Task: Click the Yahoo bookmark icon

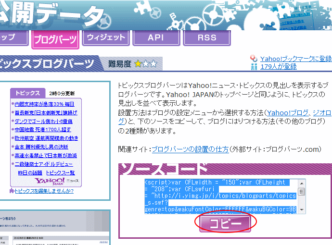Action: coord(254,59)
